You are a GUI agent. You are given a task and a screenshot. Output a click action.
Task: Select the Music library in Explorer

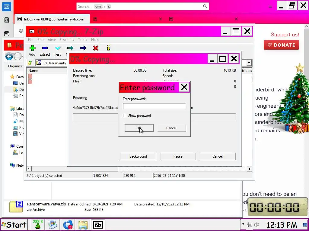click(x=18, y=121)
